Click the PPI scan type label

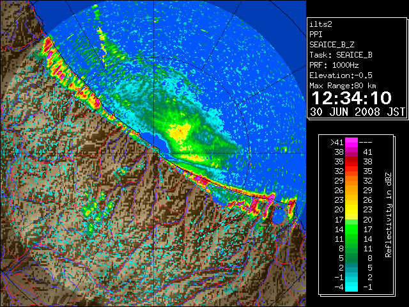[x=316, y=35]
